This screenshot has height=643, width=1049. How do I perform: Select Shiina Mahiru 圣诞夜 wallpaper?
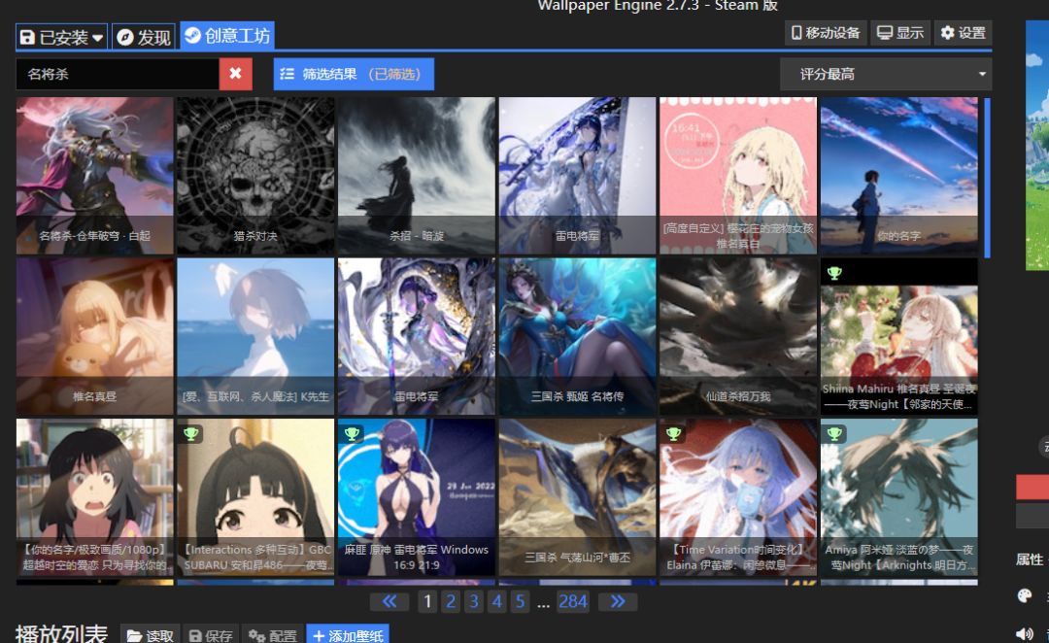(x=899, y=336)
